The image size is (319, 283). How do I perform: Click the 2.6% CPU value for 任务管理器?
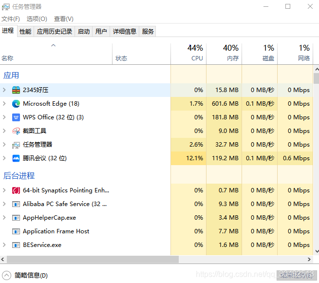(x=196, y=145)
